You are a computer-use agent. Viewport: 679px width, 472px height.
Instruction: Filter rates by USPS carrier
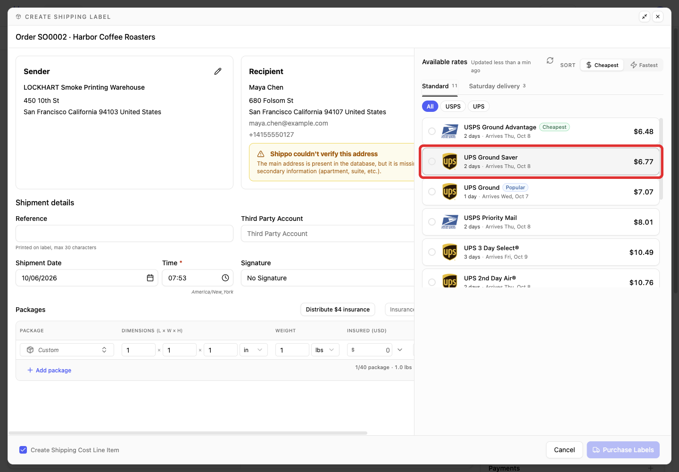[x=453, y=107]
